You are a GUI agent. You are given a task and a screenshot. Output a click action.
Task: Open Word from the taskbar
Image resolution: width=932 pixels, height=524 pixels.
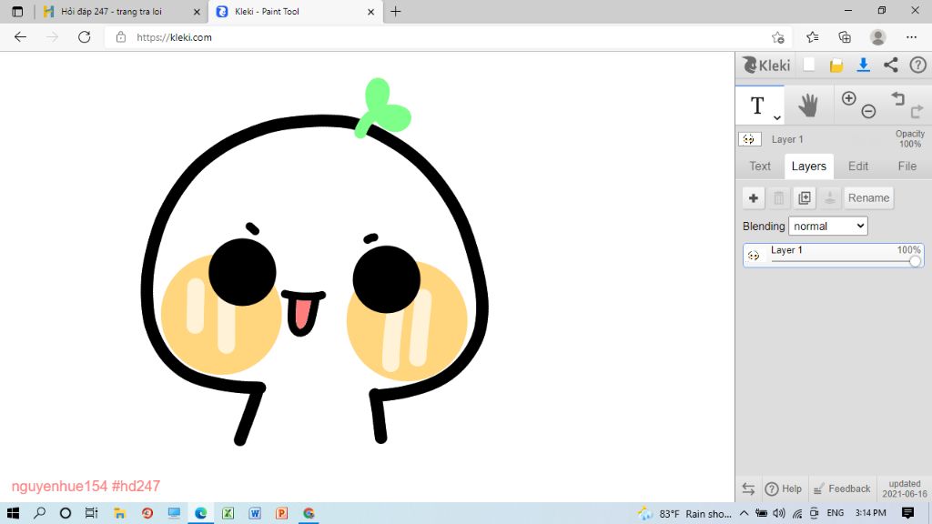[x=255, y=513]
